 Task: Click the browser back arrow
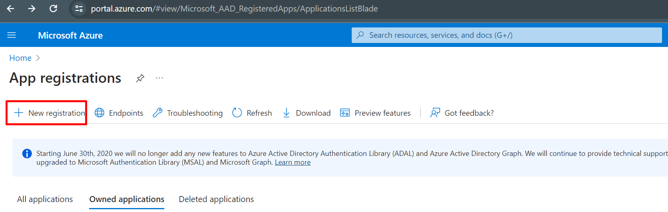pos(11,8)
